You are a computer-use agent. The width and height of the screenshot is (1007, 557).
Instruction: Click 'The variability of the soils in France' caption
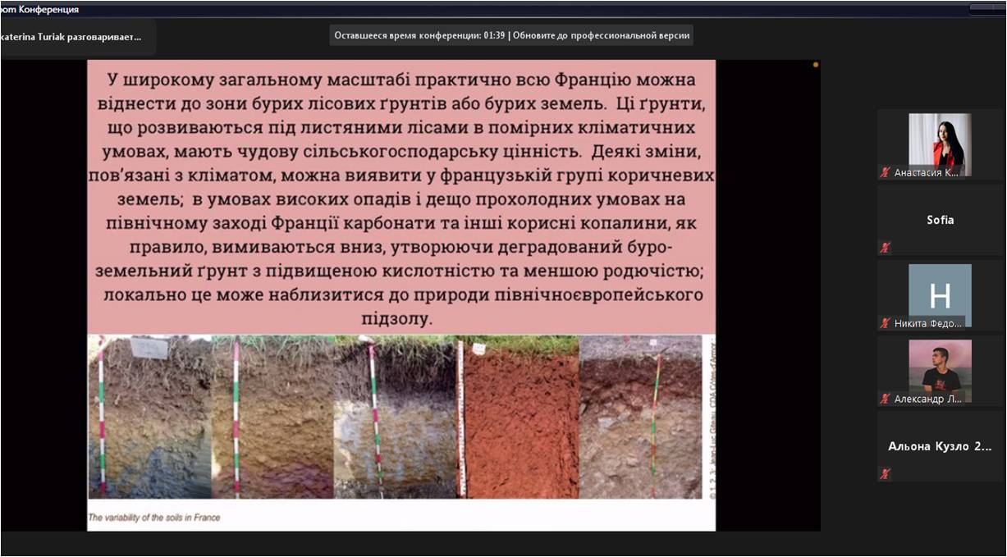click(x=154, y=518)
